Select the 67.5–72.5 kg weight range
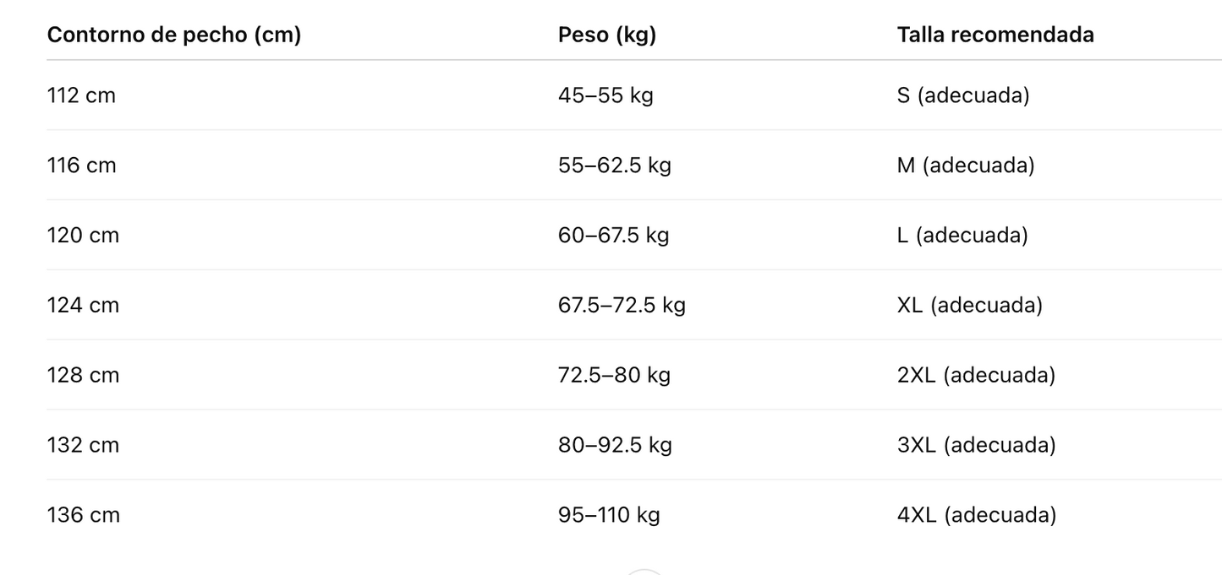Screen dimensions: 1222x575 [x=622, y=306]
